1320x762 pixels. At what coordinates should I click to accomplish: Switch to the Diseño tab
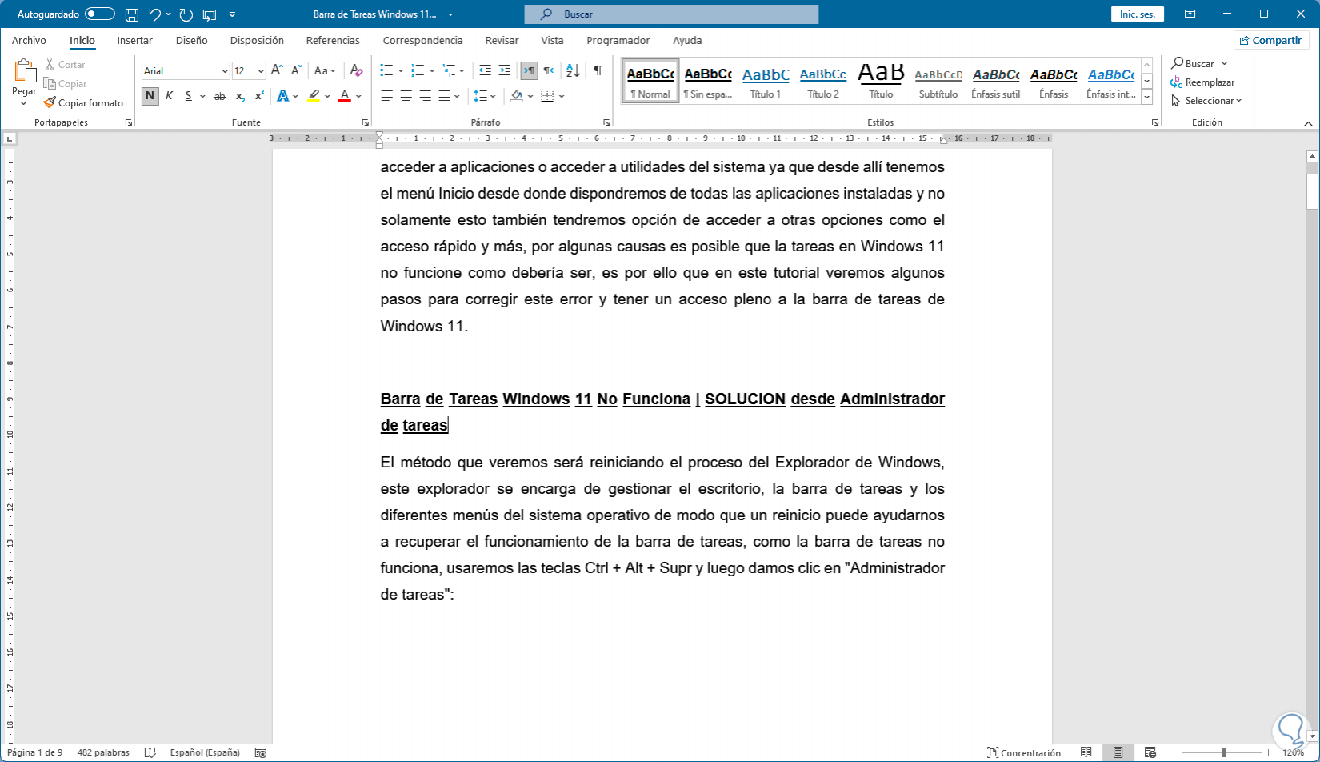tap(192, 41)
